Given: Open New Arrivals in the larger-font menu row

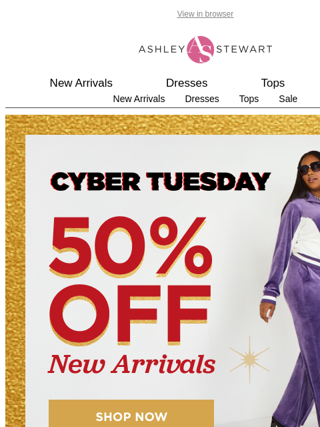Looking at the screenshot, I should (81, 83).
